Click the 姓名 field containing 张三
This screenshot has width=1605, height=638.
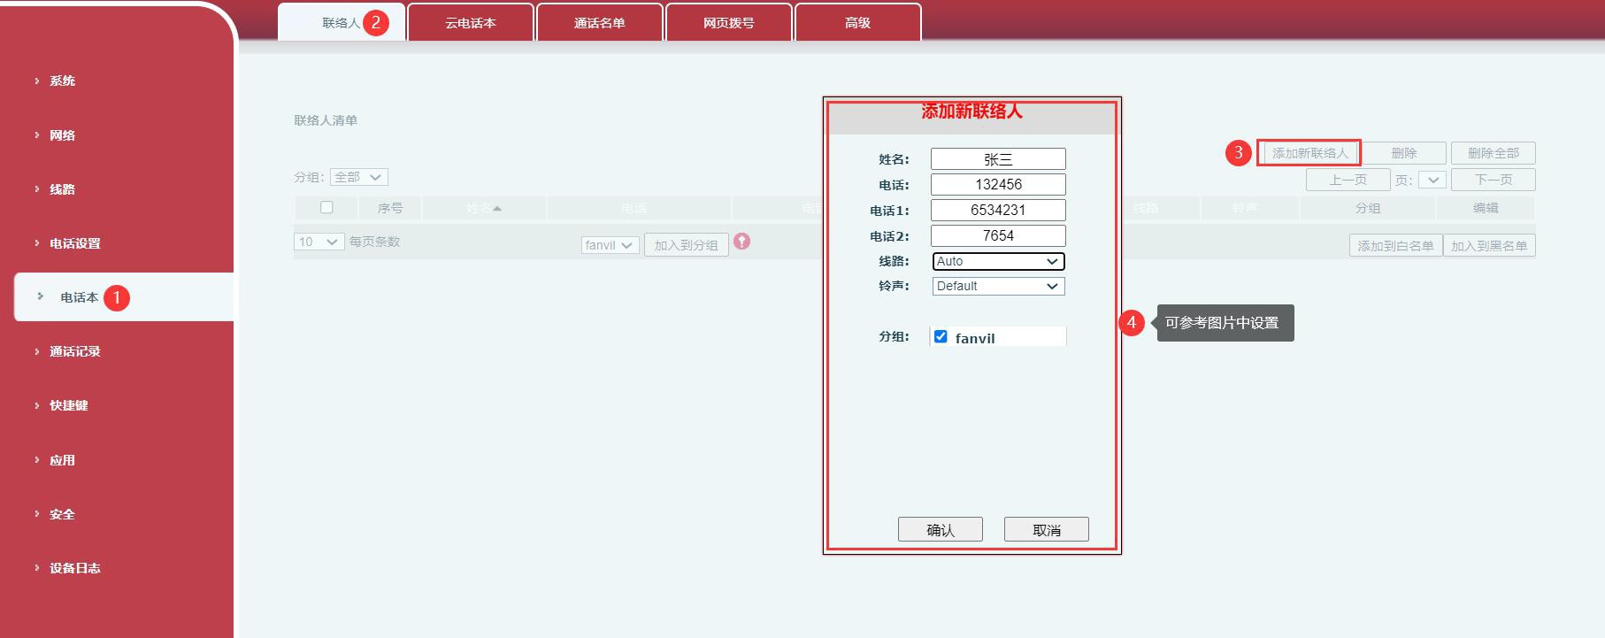(998, 159)
